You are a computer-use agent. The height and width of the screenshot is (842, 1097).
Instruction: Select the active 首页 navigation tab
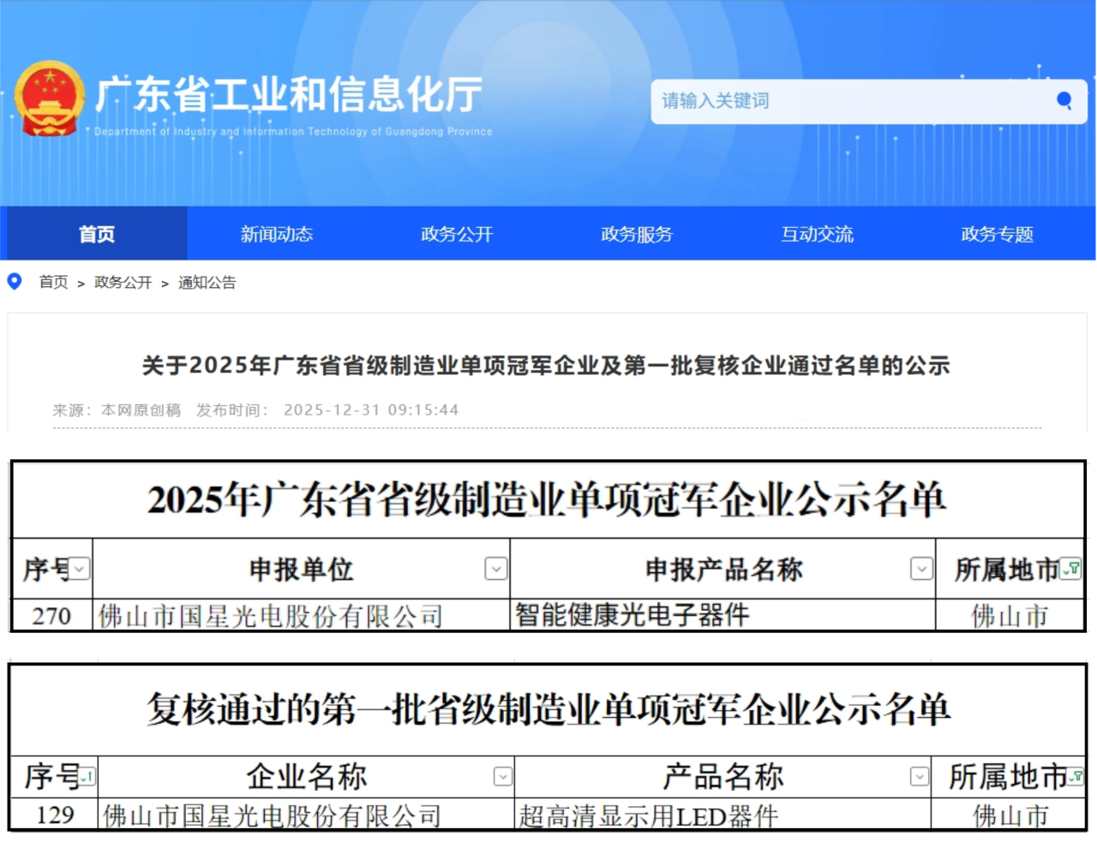pos(97,233)
